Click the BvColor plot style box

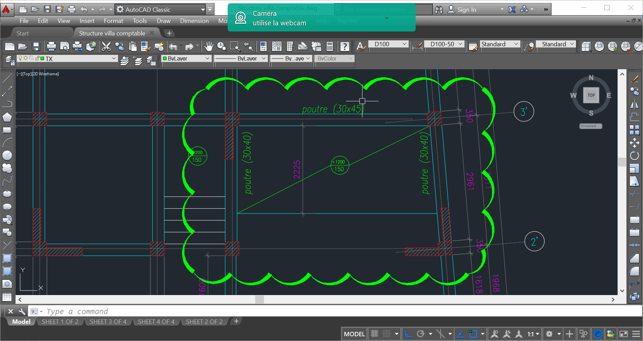[334, 58]
